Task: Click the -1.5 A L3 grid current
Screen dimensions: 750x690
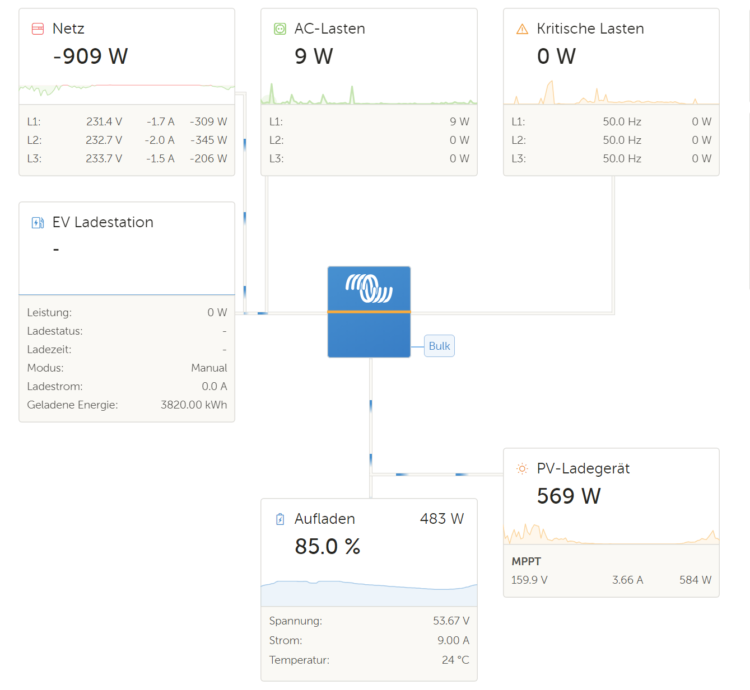Action: tap(160, 158)
